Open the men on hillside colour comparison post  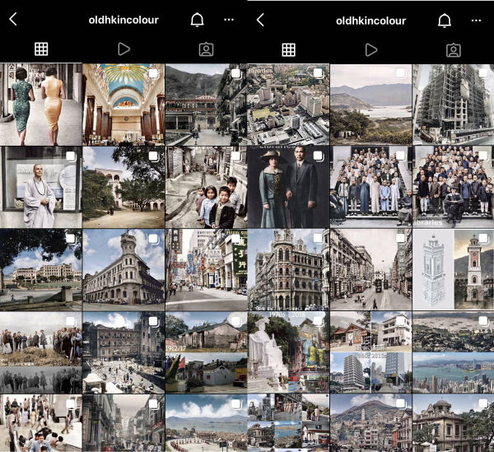(x=41, y=352)
